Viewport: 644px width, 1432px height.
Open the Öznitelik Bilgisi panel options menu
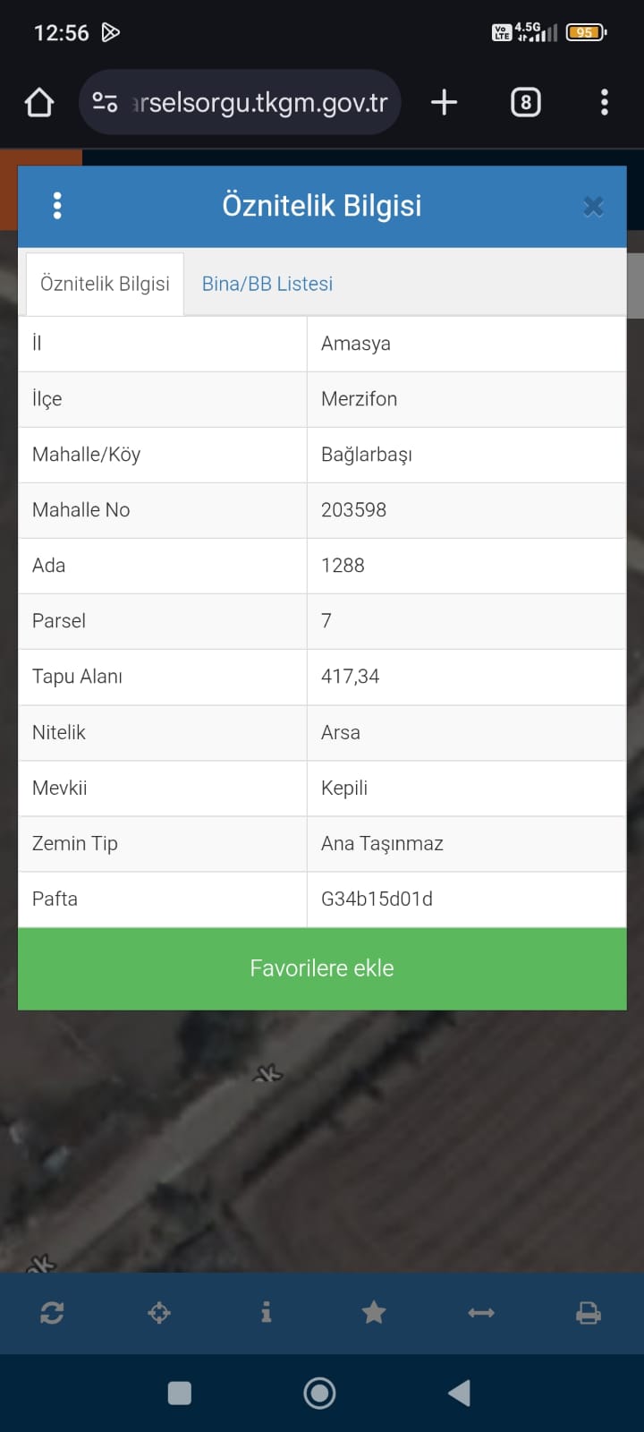click(x=57, y=206)
